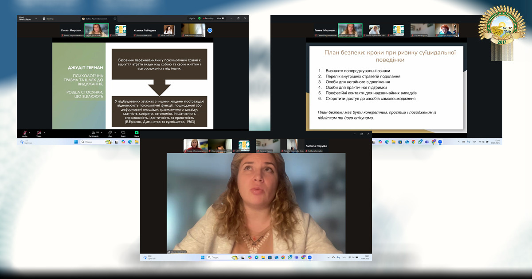Select Natalya thumbnail in bottom Zoom window

coord(293,146)
